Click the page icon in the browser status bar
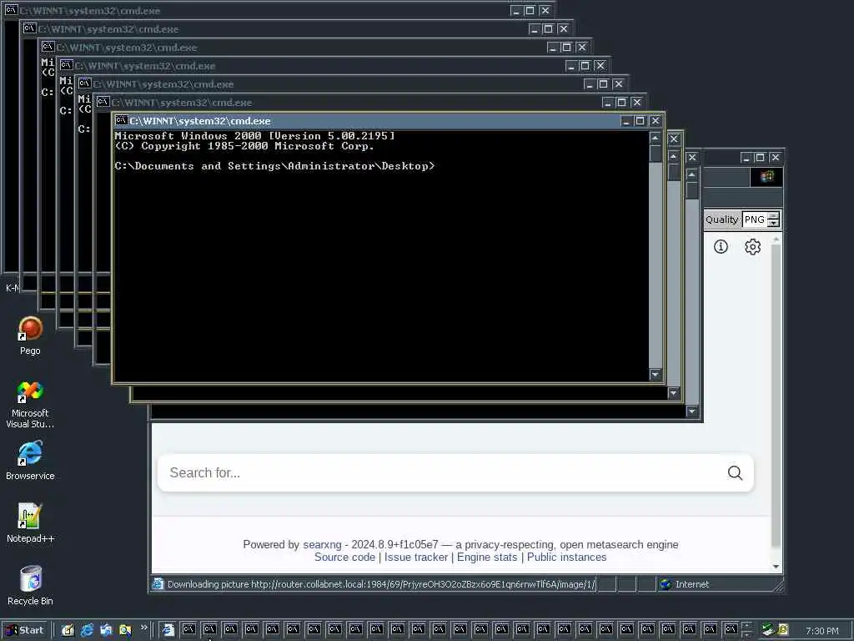854x641 pixels. click(x=158, y=583)
